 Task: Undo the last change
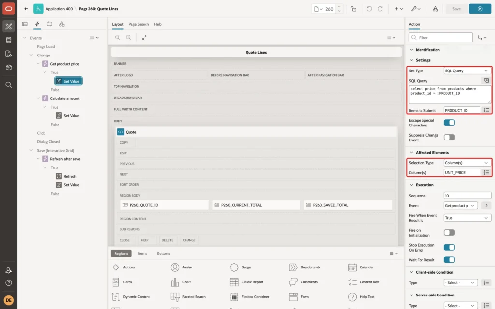click(369, 9)
